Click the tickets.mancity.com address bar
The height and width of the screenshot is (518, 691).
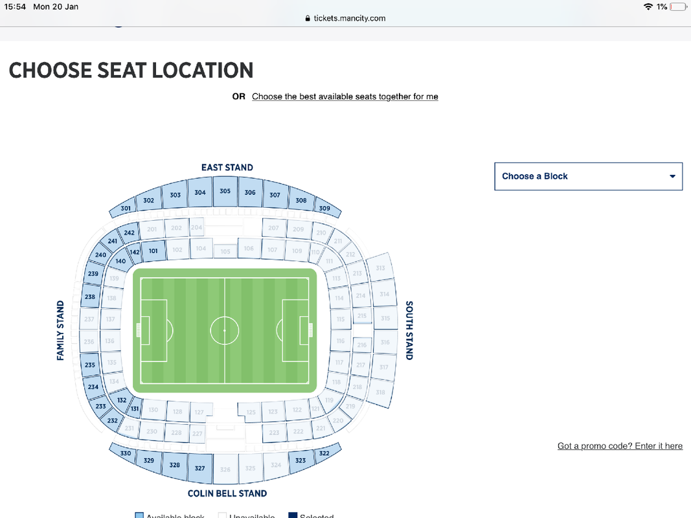point(345,18)
